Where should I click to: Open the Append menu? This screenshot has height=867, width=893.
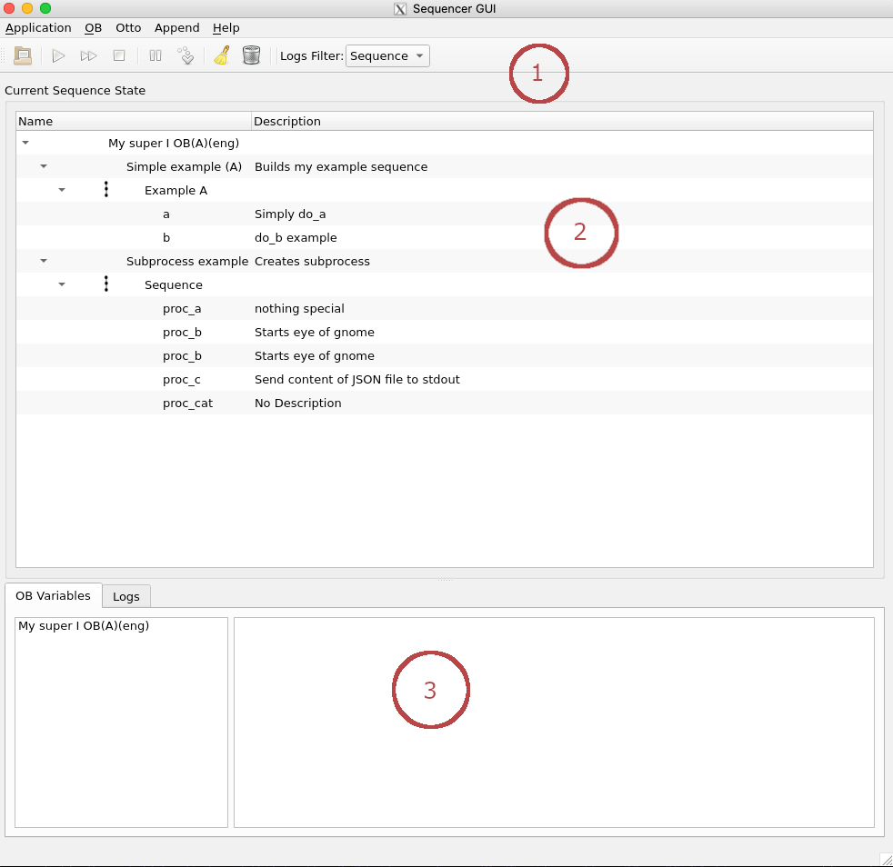tap(176, 28)
